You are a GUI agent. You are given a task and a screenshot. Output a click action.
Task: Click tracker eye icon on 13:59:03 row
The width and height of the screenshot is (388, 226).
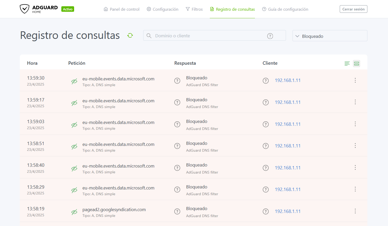click(x=74, y=125)
